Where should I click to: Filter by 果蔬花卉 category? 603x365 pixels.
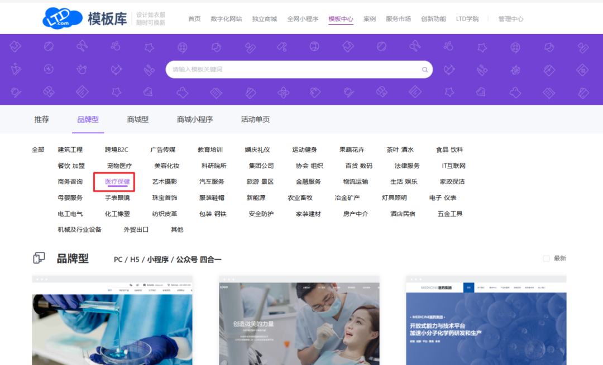coord(352,150)
